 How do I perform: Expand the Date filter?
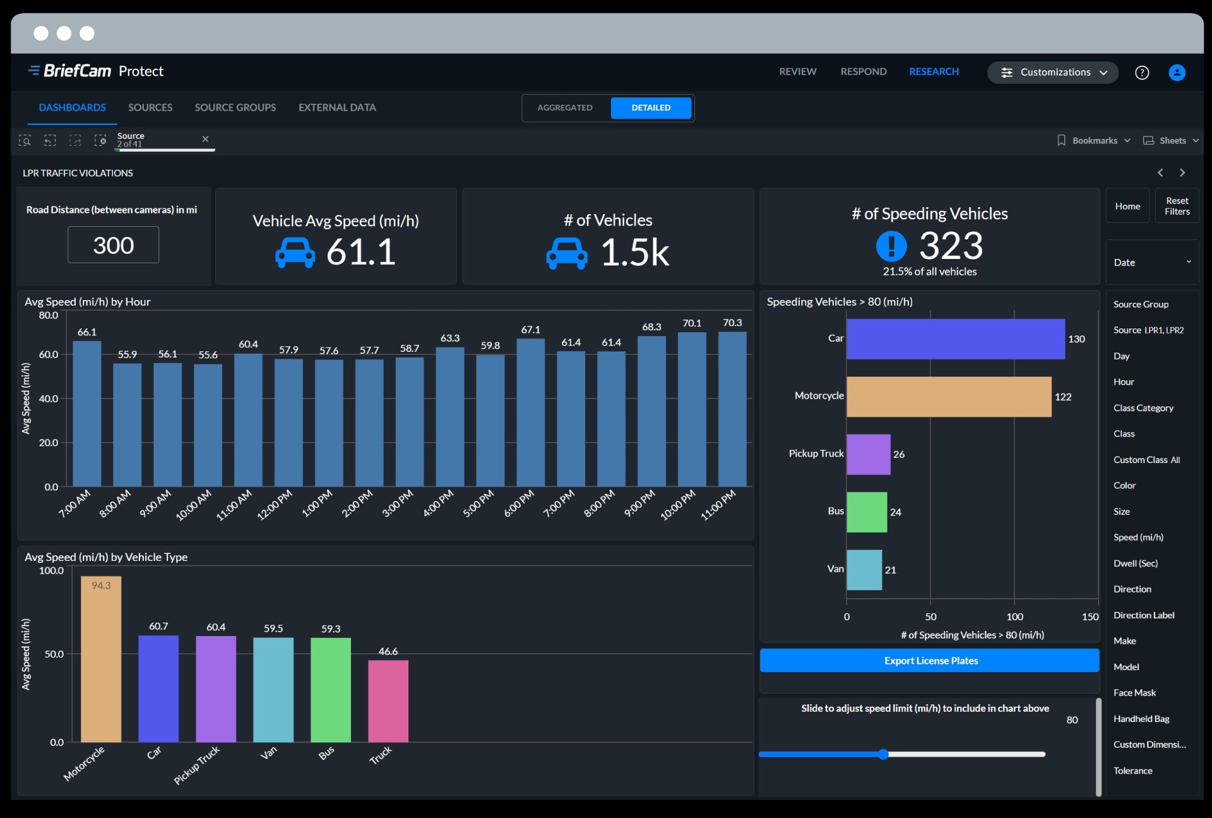(1152, 262)
